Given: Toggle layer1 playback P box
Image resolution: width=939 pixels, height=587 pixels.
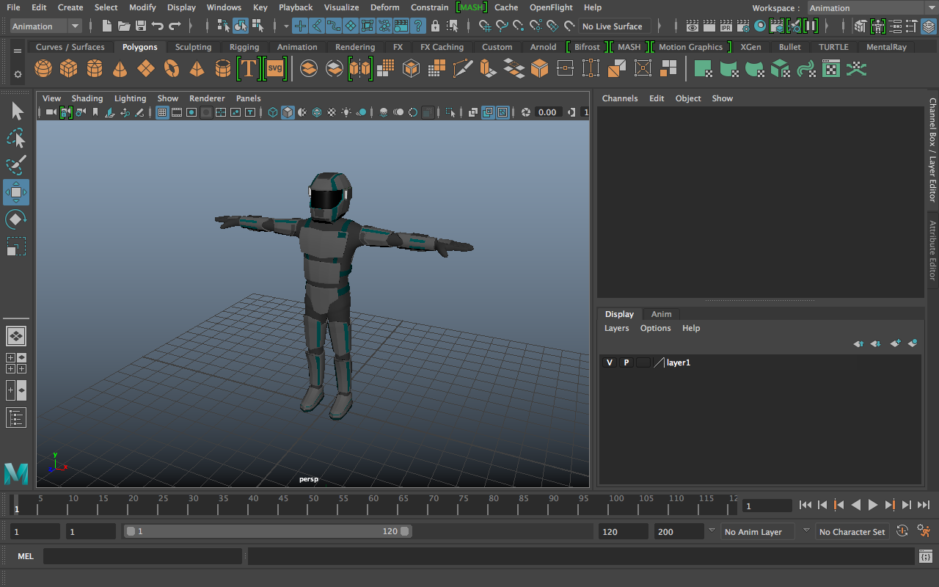Looking at the screenshot, I should pyautogui.click(x=626, y=362).
